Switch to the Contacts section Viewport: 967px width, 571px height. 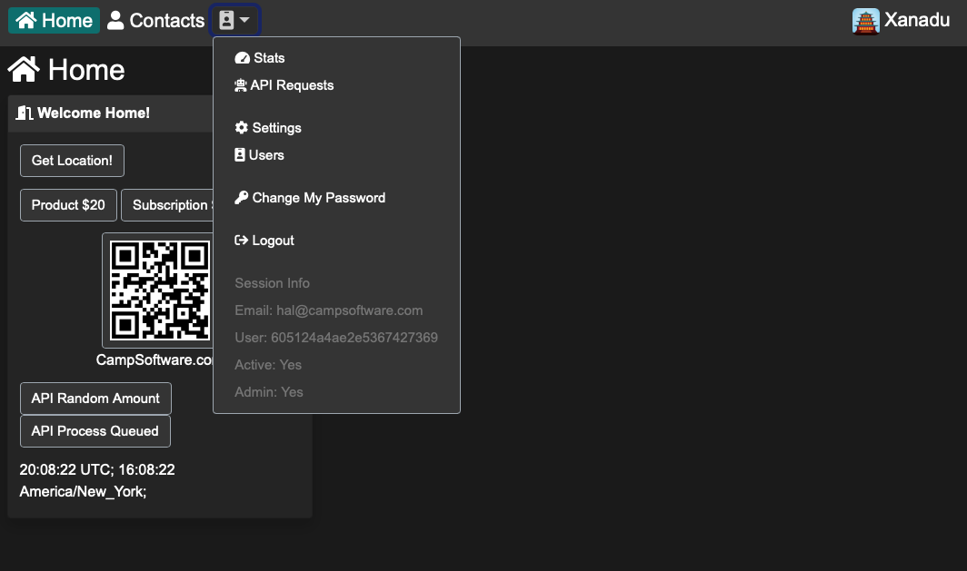click(x=155, y=19)
